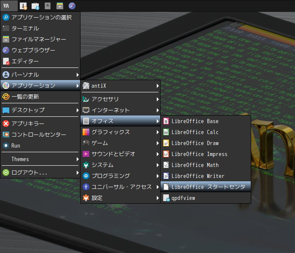The height and width of the screenshot is (253, 295).
Task: Click the web browser compass icon in top panel
Action: click(x=72, y=6)
